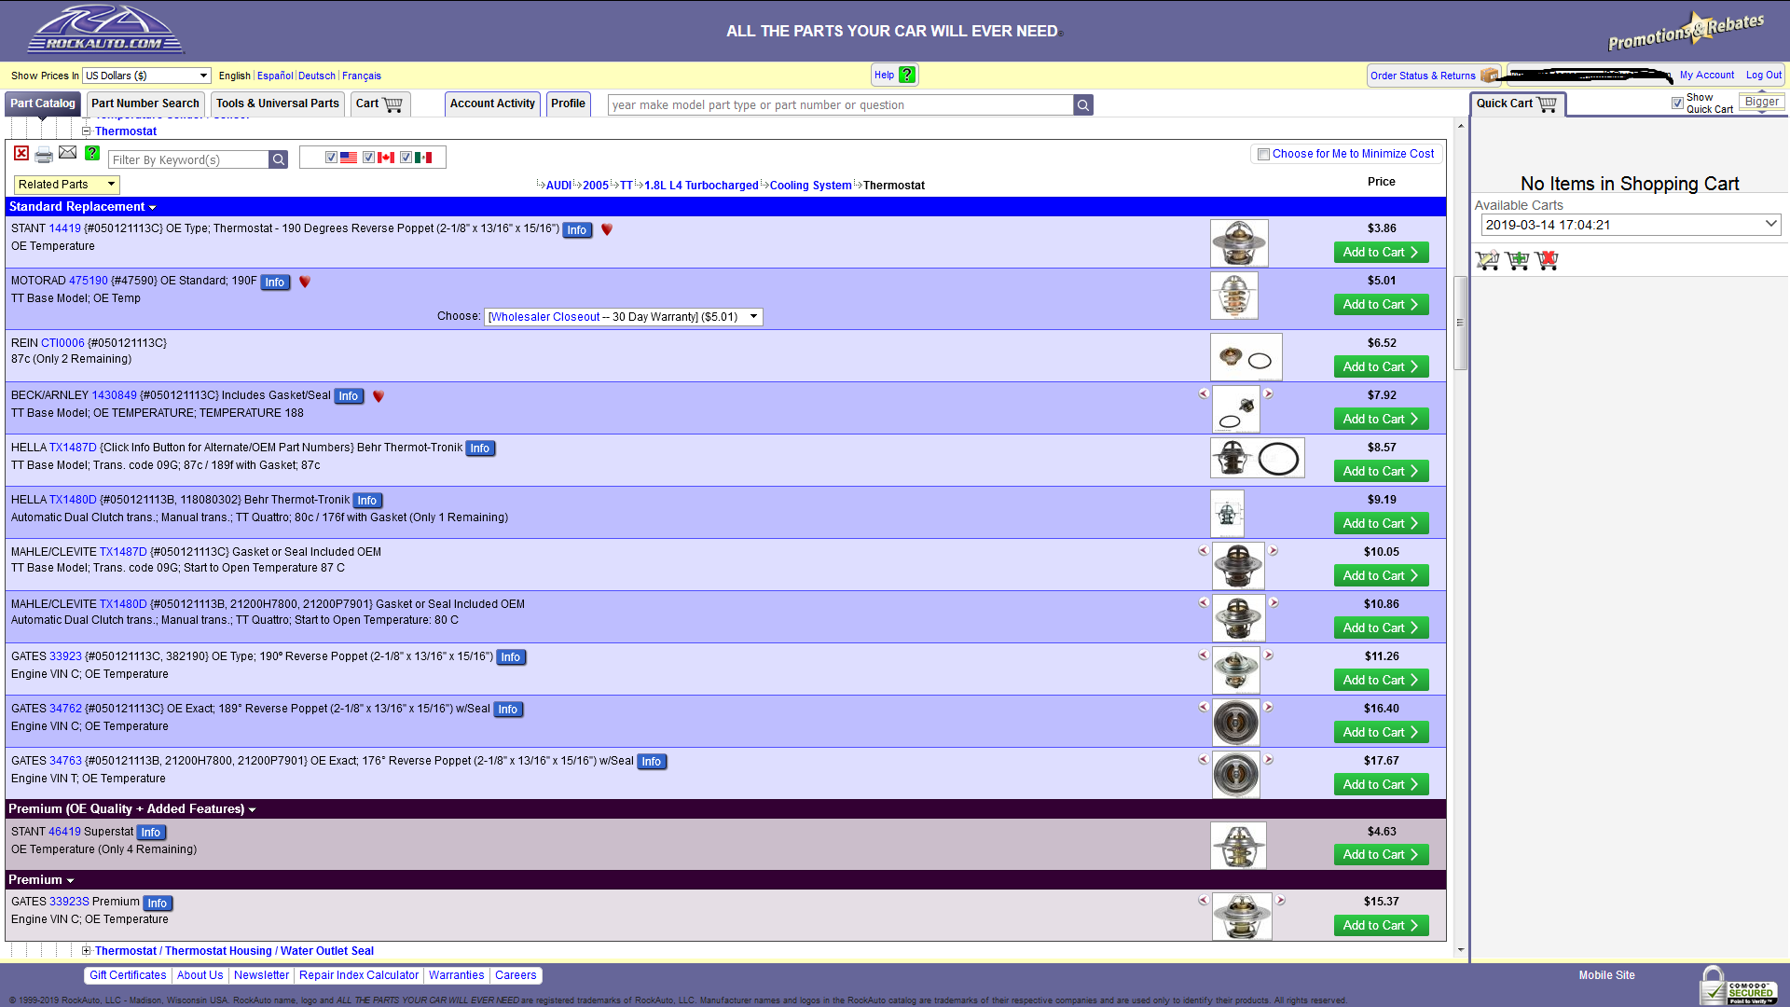The width and height of the screenshot is (1790, 1007).
Task: Open Info for GATES 34763
Action: [x=651, y=762]
